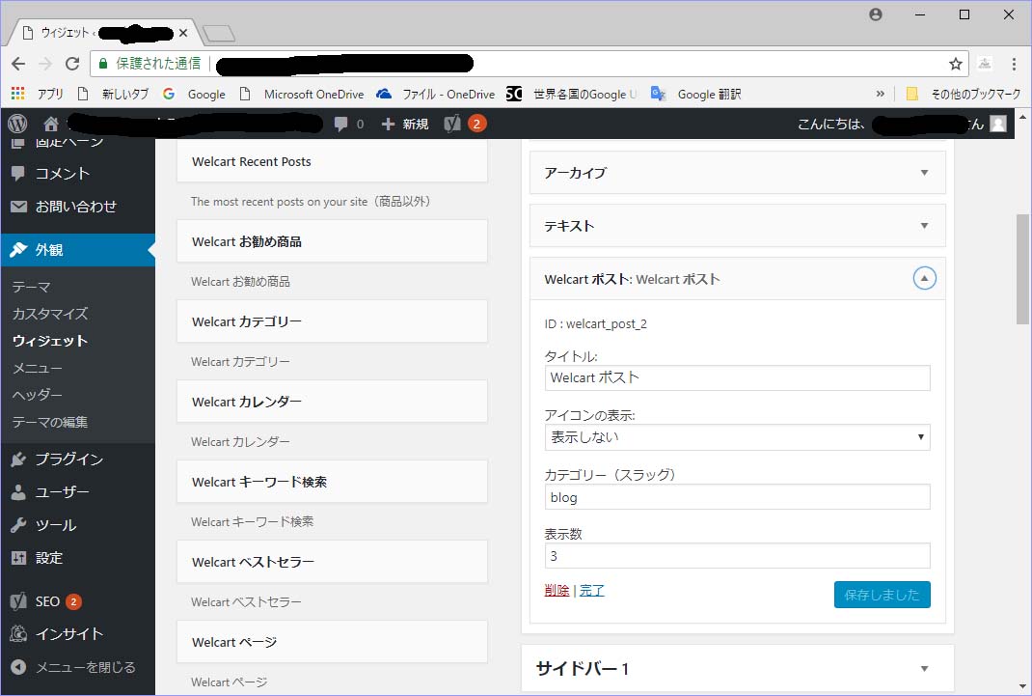Screen dimensions: 1032x696
Task: Open the site home icon in admin bar
Action: (51, 124)
